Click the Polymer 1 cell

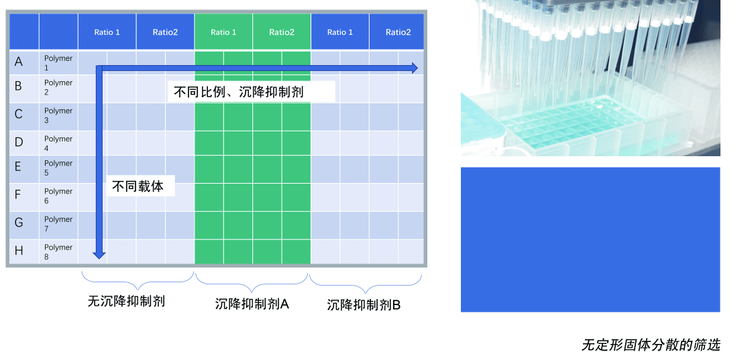pos(58,63)
